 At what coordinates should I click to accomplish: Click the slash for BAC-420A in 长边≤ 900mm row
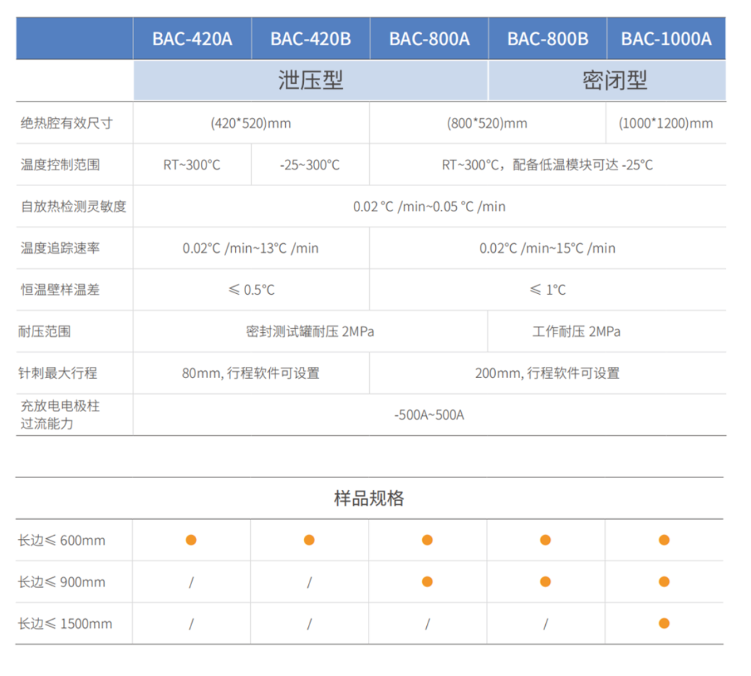pos(191,582)
